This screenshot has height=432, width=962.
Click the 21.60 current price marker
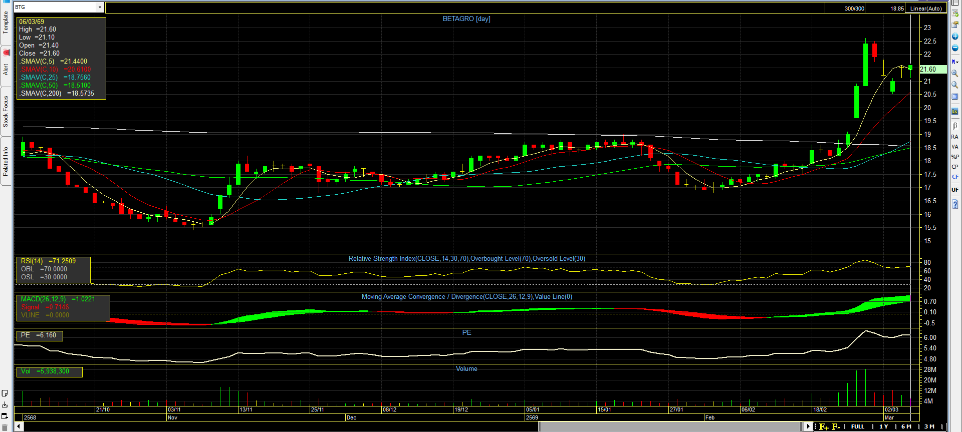point(933,70)
